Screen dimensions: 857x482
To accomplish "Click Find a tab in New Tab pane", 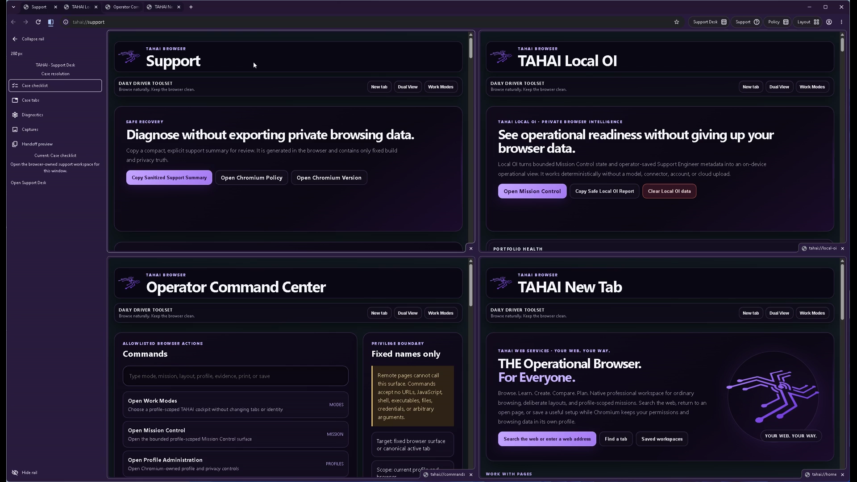I will coord(616,439).
